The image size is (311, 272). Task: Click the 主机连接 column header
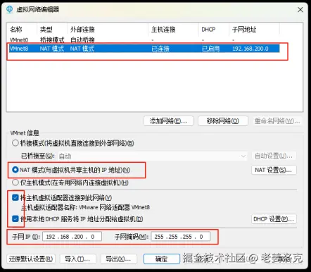(x=174, y=30)
